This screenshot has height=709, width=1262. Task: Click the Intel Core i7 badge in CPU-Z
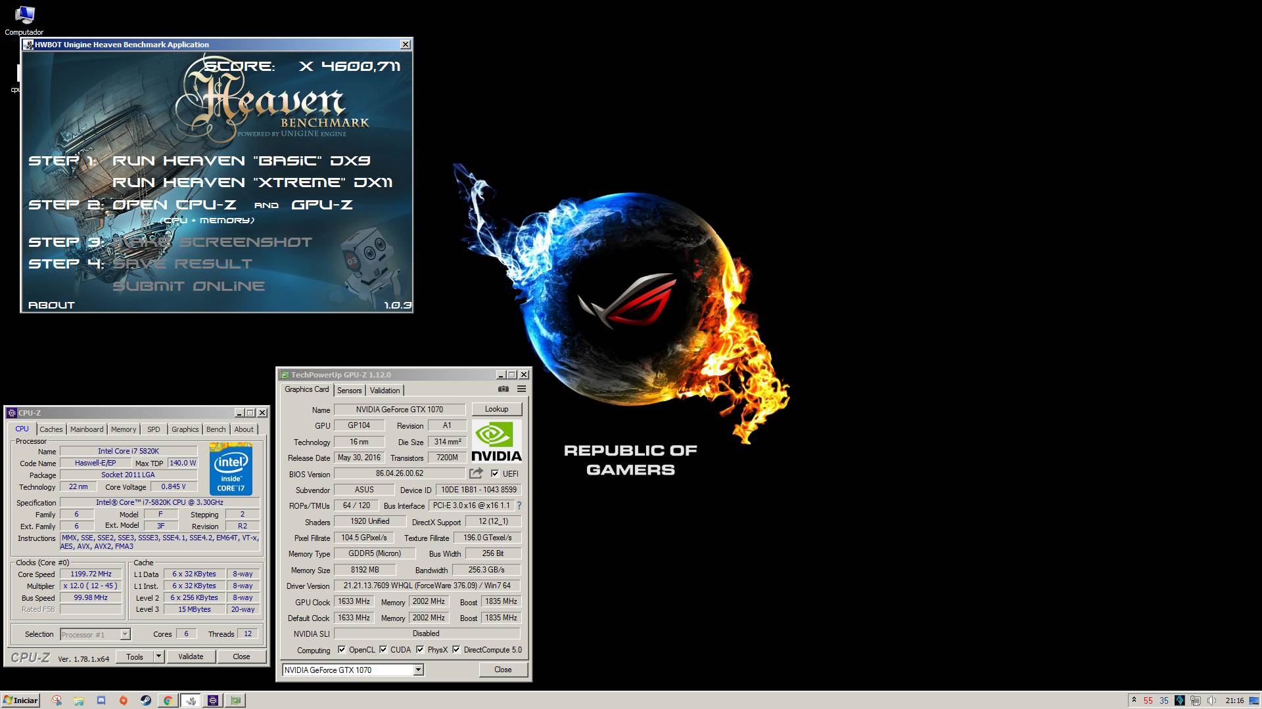[x=231, y=469]
